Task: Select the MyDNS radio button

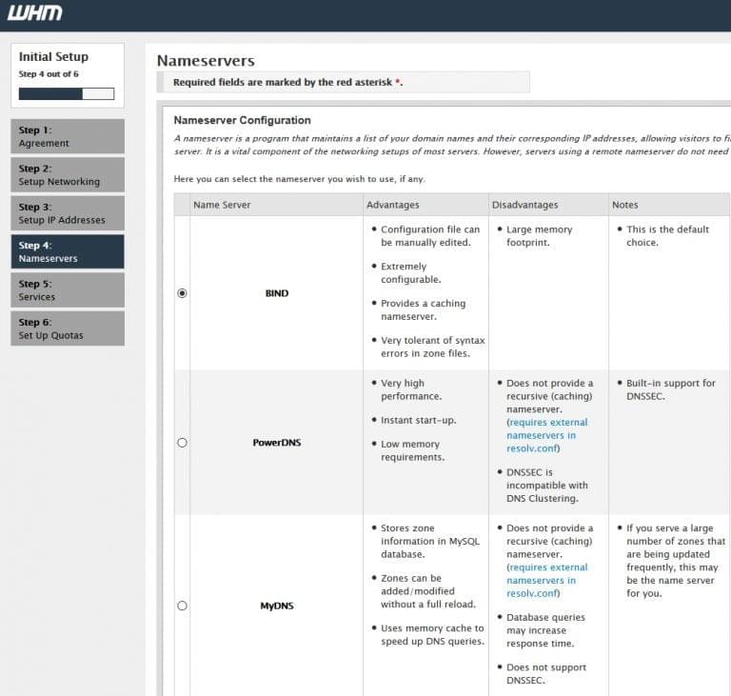Action: pos(183,606)
